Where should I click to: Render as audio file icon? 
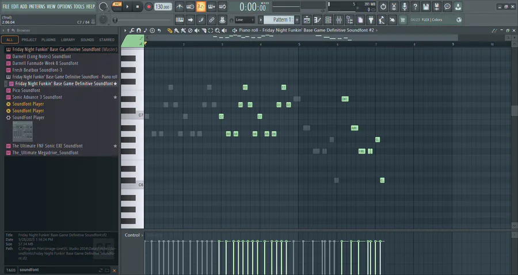(437, 6)
